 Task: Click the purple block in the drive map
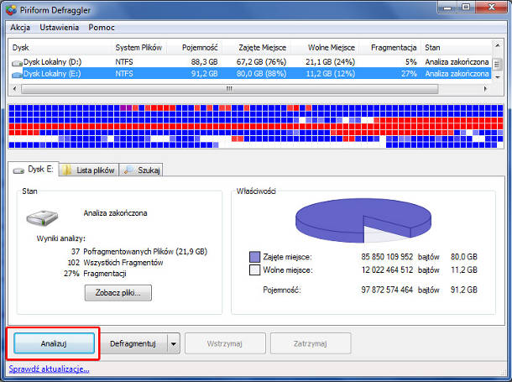126,107
